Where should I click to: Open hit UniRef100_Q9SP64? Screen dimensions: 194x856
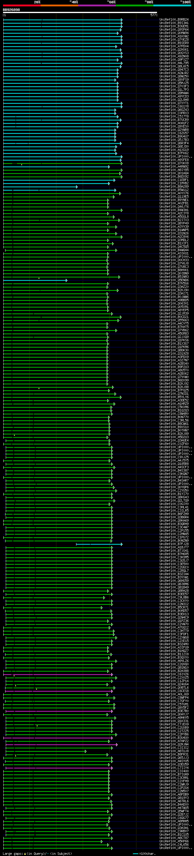[x=174, y=29]
